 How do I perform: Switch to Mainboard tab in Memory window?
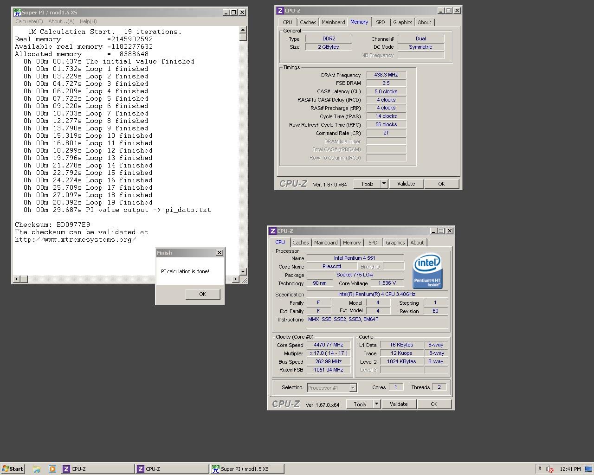coord(333,22)
